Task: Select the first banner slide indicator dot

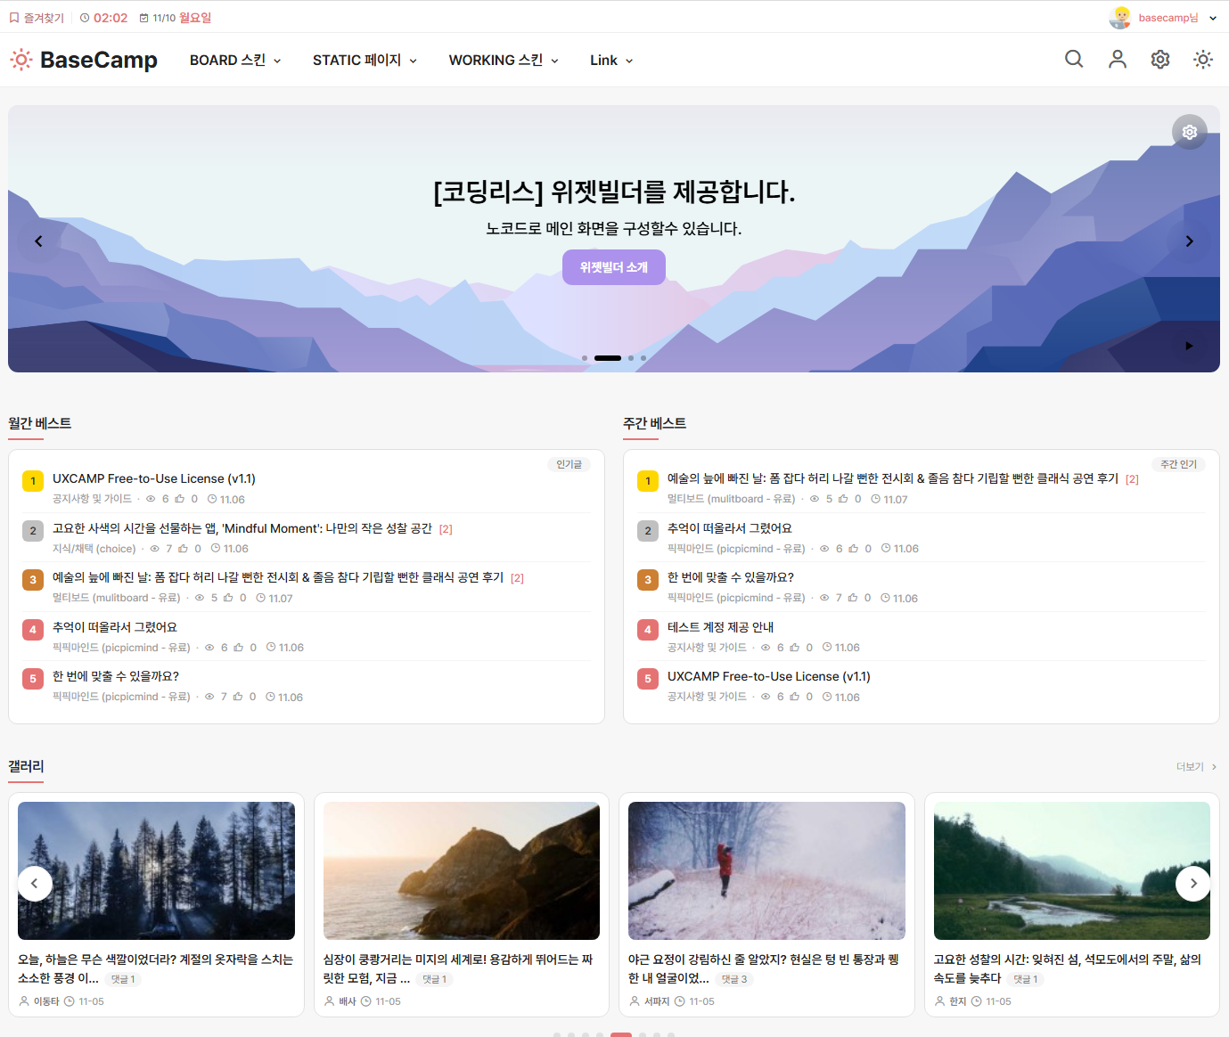Action: coord(585,358)
